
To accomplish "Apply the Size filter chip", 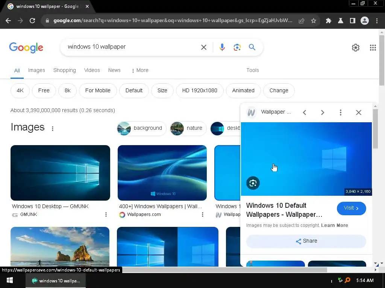I will click(162, 91).
